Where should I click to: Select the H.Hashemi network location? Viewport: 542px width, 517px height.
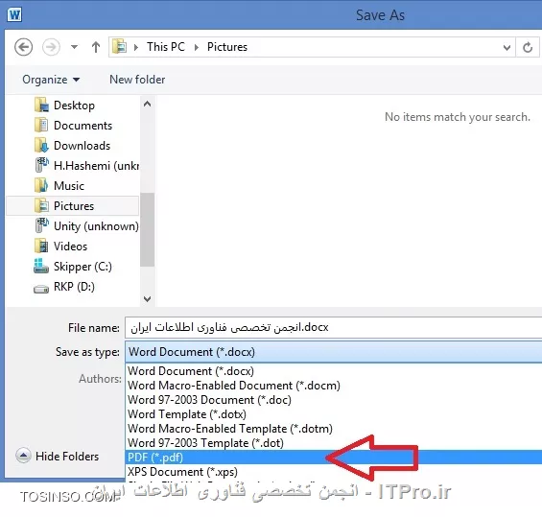(97, 166)
